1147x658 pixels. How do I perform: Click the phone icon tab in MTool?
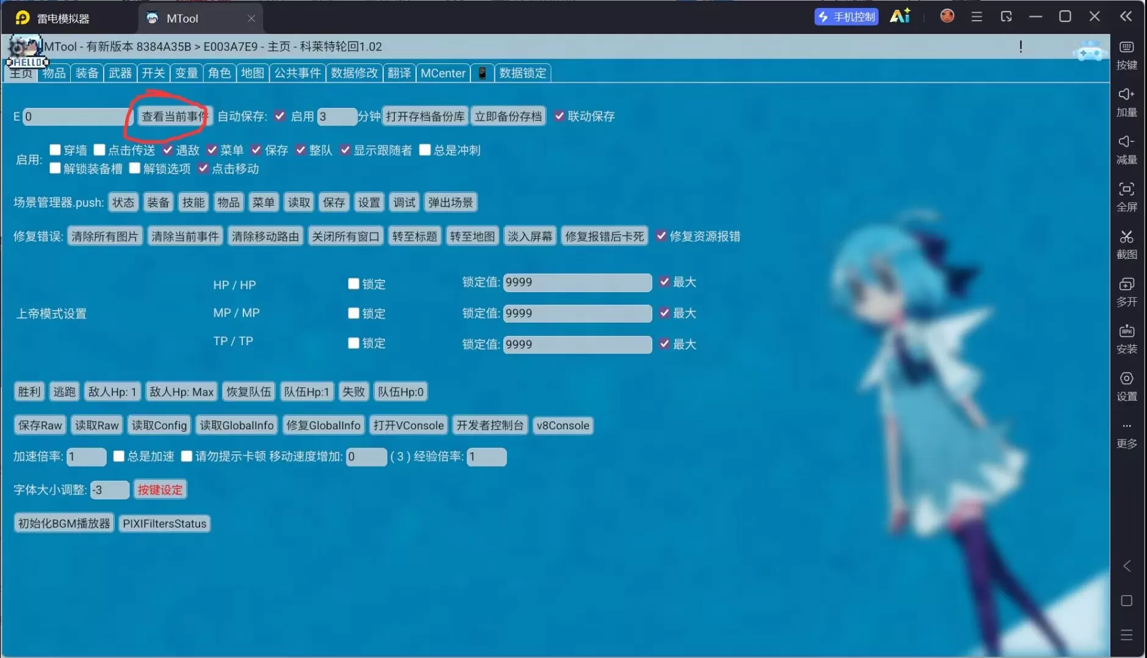click(x=482, y=73)
